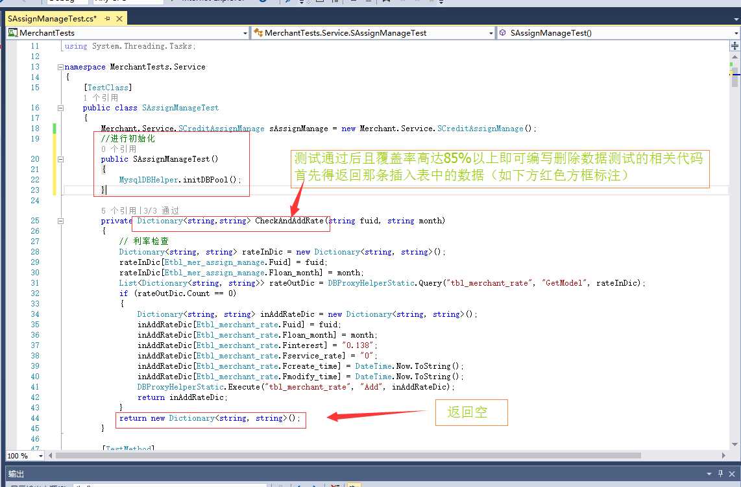Click line number 24 in the margin
Image resolution: width=741 pixels, height=487 pixels.
[x=35, y=201]
